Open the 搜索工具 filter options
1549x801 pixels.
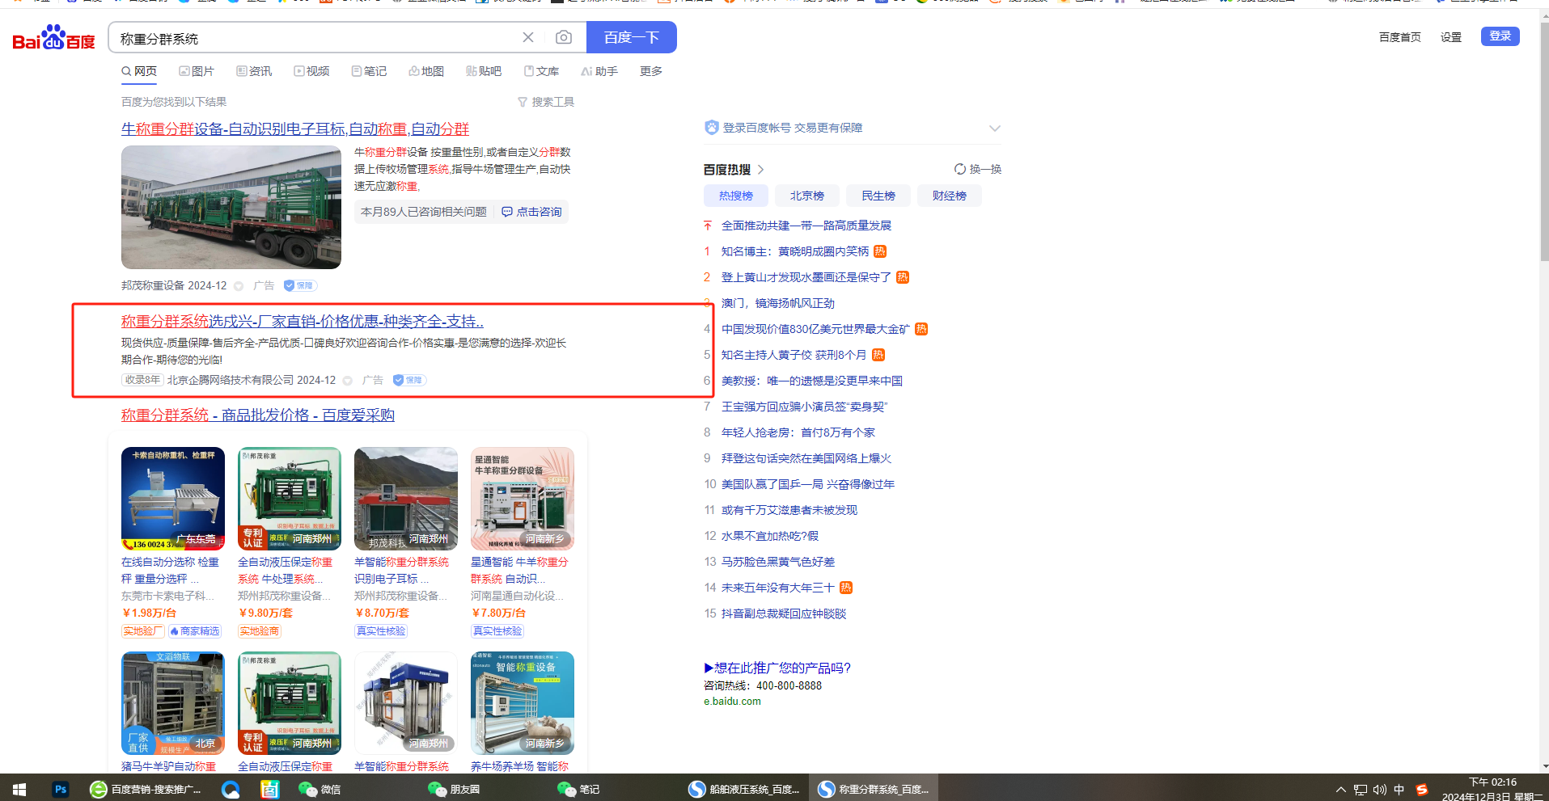(x=546, y=102)
